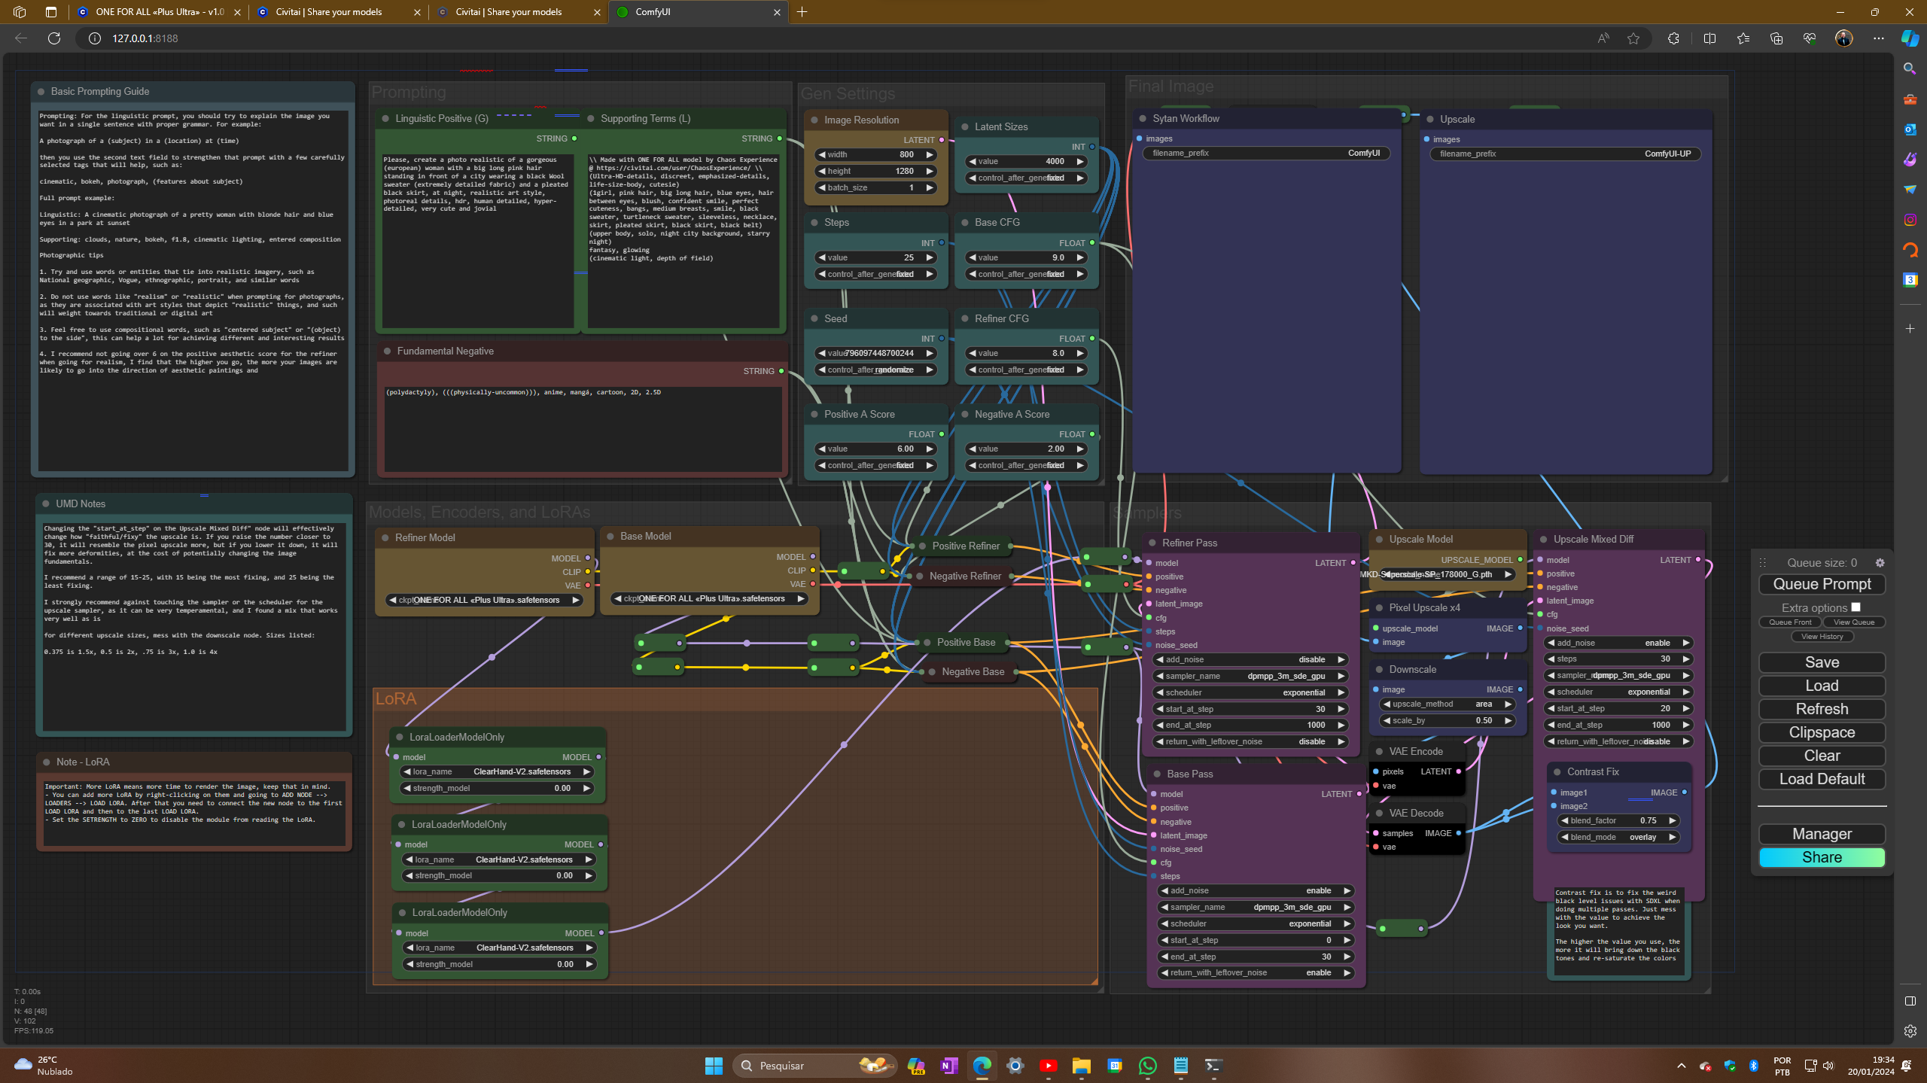Viewport: 1927px width, 1083px height.
Task: Open Edge Copilot sidebar icon
Action: [x=1910, y=38]
